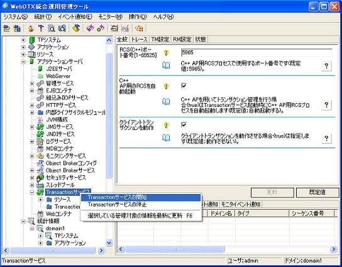Image resolution: width=342 pixels, height=267 pixels.
Task: Toggle the クライアントトランザクションを動作 checkbox
Action: [x=184, y=124]
